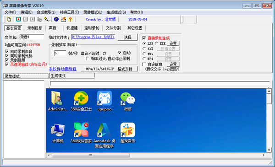Select the AVI format radio button
The width and height of the screenshot is (275, 167).
click(x=144, y=48)
